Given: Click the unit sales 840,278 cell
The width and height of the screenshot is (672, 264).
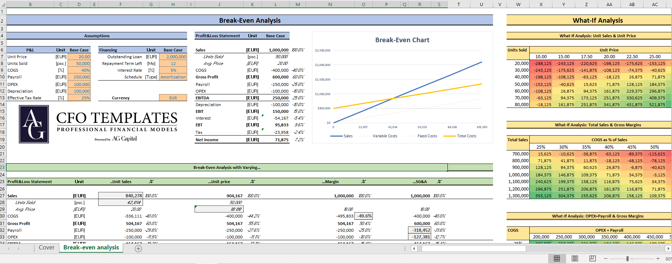Looking at the screenshot, I should point(121,196).
